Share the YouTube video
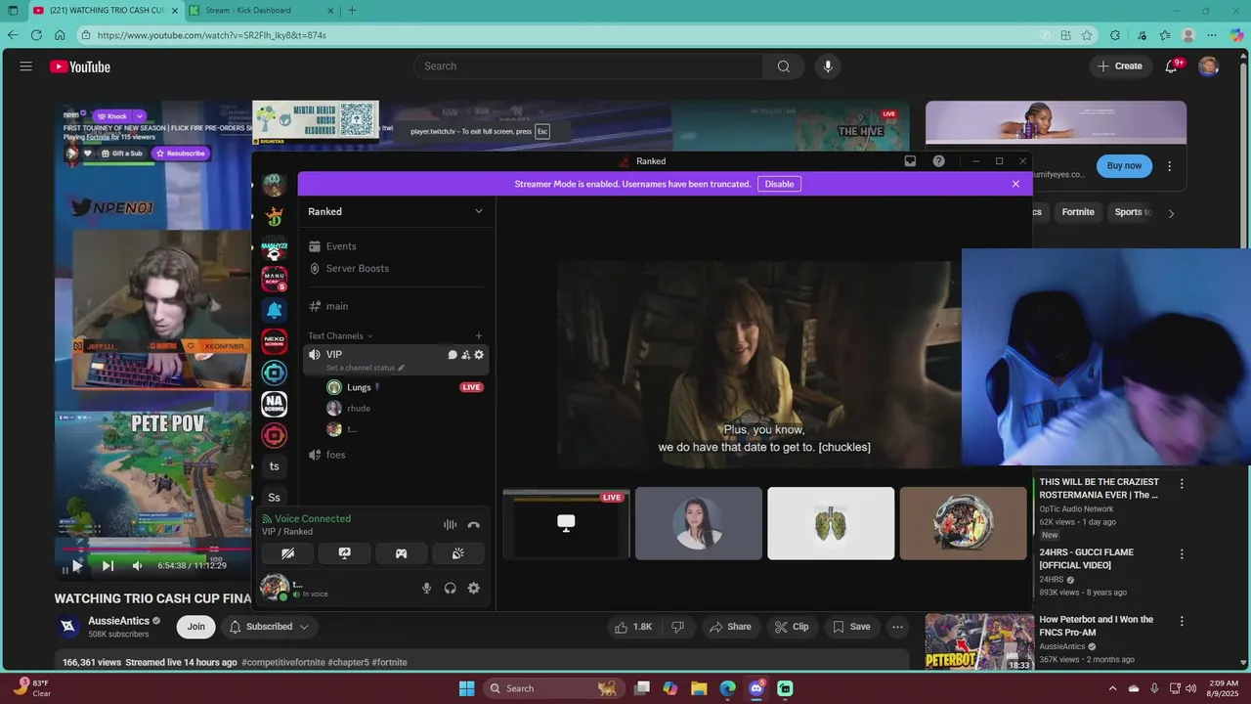The height and width of the screenshot is (704, 1251). 730,627
